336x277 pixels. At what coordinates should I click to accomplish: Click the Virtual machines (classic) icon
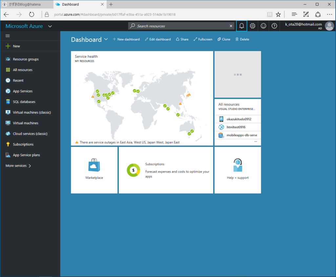coord(8,112)
